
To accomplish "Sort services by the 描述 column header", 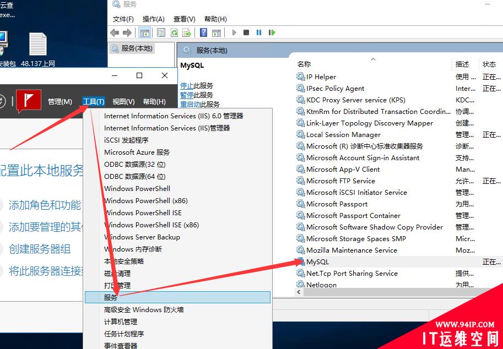I will click(466, 64).
